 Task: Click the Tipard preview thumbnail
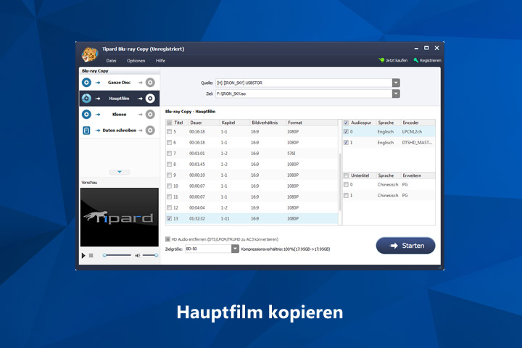tap(120, 217)
